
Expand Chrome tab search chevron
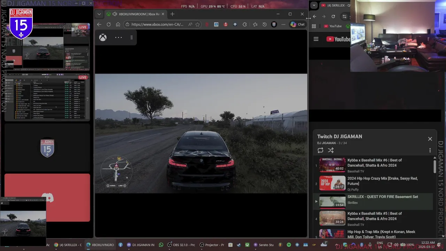point(314,5)
